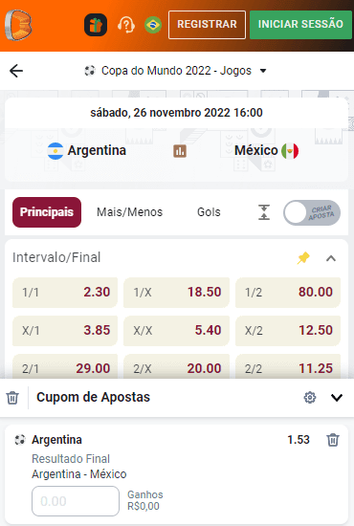Focus the bet stake amount field

pos(76,501)
